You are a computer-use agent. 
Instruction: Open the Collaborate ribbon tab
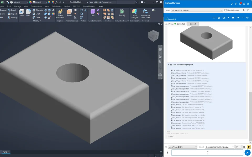tap(57, 6)
